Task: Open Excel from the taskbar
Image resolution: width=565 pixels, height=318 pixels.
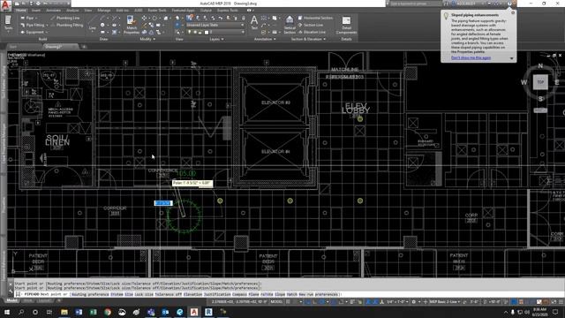Action: tap(93, 312)
